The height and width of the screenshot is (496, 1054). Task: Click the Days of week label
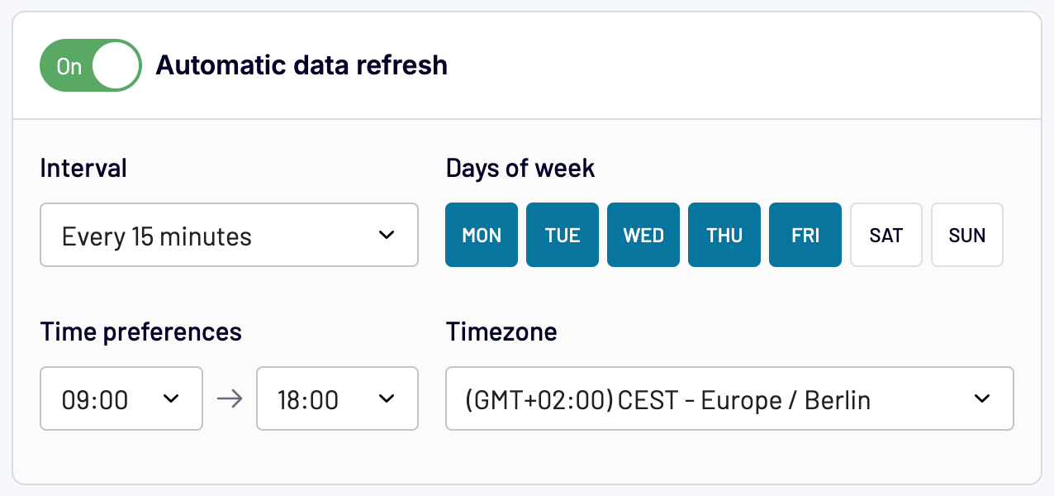click(x=520, y=169)
